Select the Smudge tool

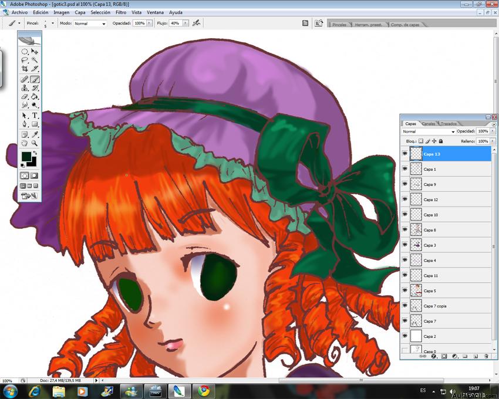[25, 105]
